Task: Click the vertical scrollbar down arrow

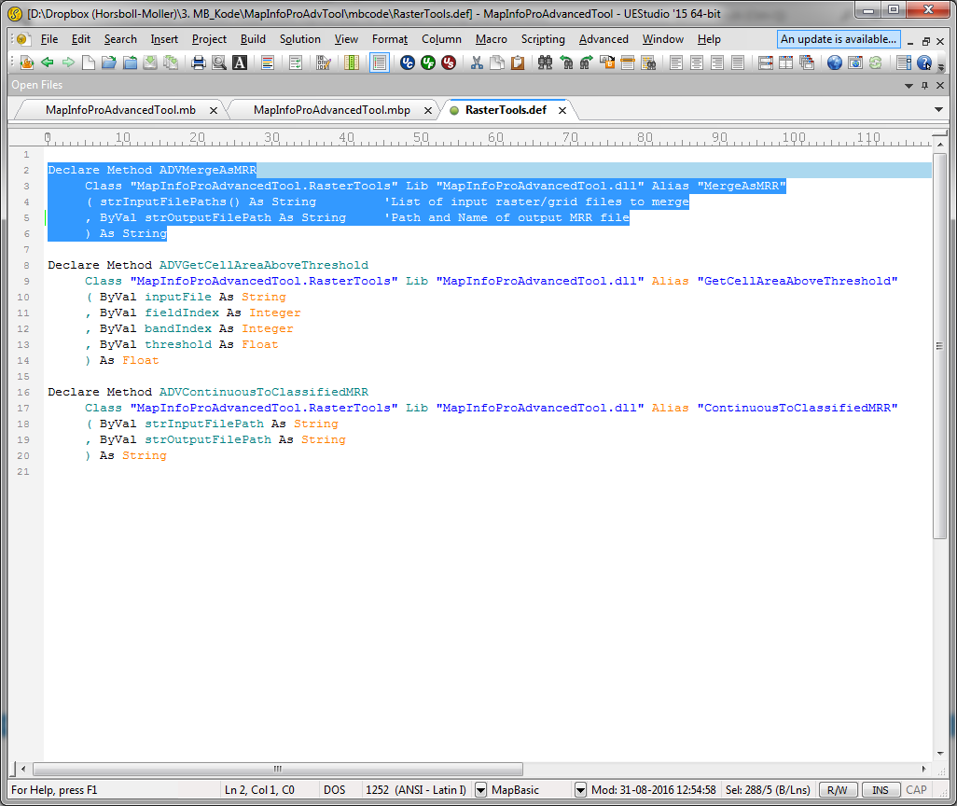Action: 940,754
